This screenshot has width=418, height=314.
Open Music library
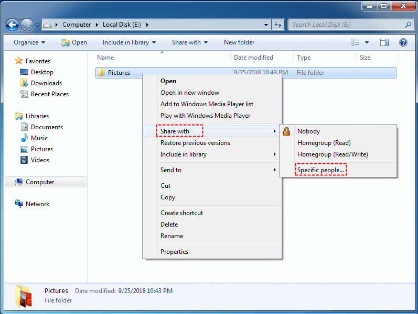[x=39, y=138]
